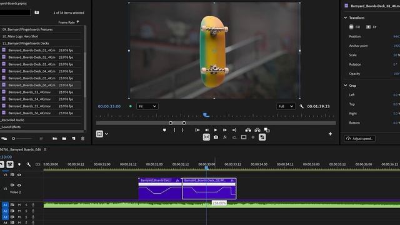
Task: Play the program monitor
Action: tap(216, 130)
